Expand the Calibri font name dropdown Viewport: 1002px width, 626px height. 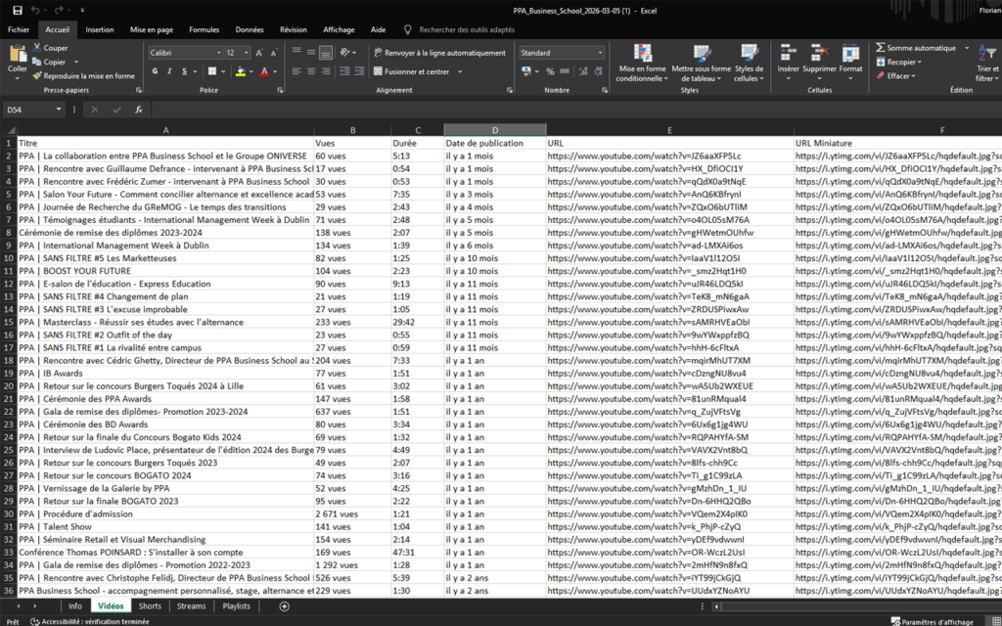pos(217,53)
